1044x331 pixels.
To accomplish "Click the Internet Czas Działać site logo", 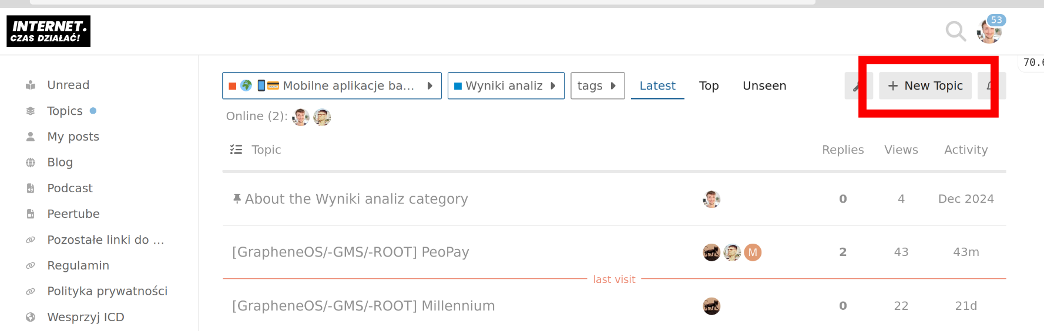I will [x=48, y=31].
